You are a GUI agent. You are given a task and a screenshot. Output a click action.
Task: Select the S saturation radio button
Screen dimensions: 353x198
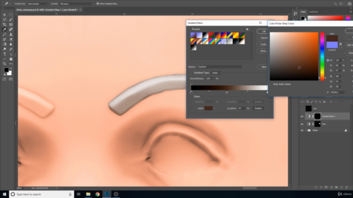tap(328, 65)
